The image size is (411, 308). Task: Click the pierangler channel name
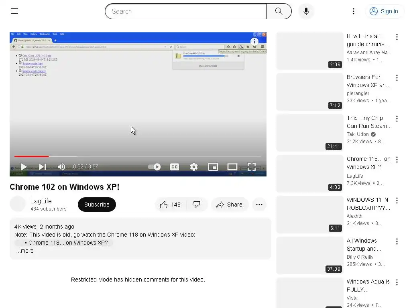point(358,93)
